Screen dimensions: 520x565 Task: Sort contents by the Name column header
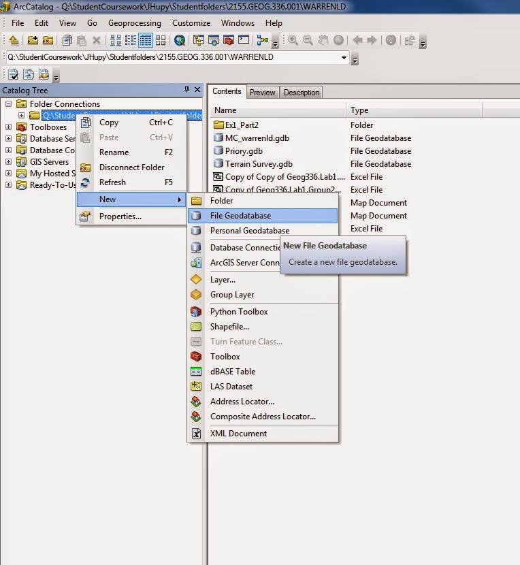pos(278,110)
